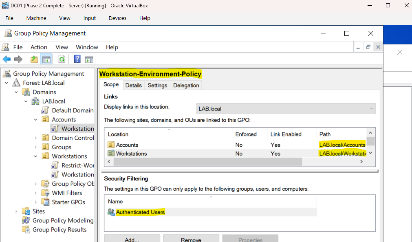The height and width of the screenshot is (242, 412).
Task: Open the Group Policy Management File menu
Action: [x=18, y=47]
